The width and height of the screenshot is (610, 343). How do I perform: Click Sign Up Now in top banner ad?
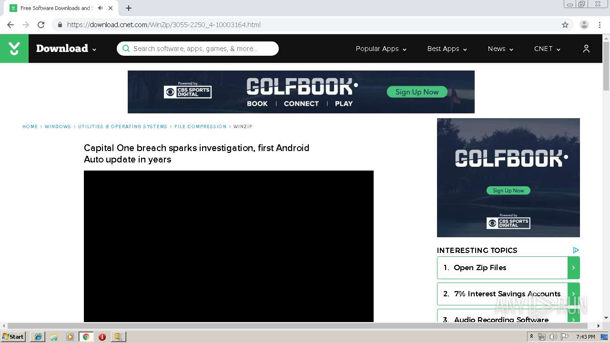pos(417,92)
